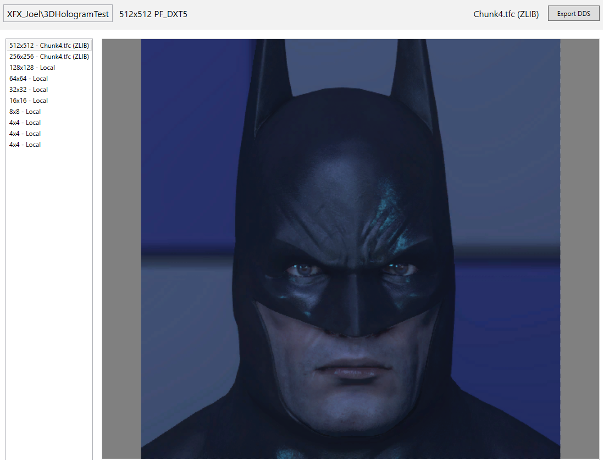
Task: Open the 32x32 - Local mip level
Action: click(x=49, y=90)
